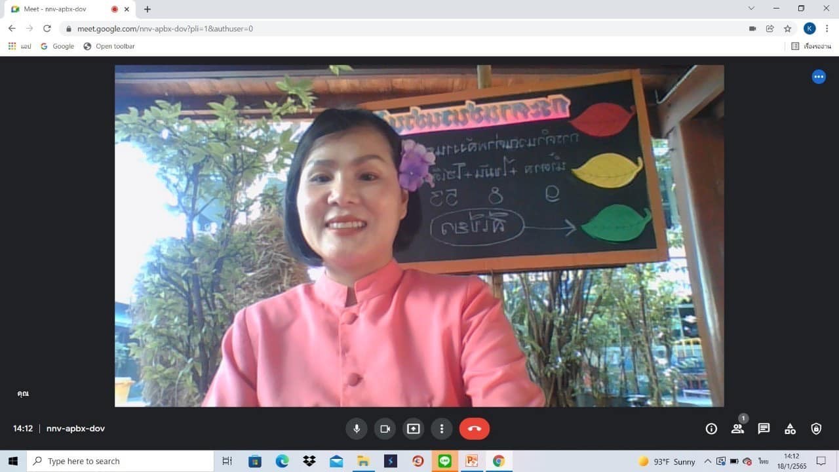Click the Present now screen share button
This screenshot has height=472, width=839.
click(413, 429)
